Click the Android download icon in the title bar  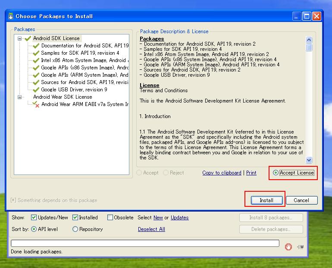[x=11, y=16]
